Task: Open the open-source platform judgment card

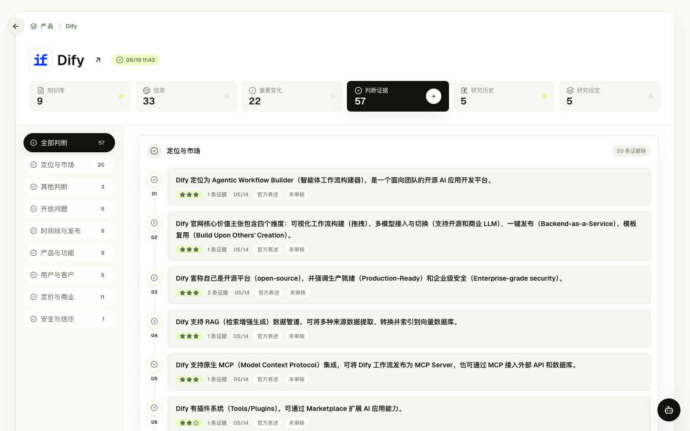Action: [409, 285]
